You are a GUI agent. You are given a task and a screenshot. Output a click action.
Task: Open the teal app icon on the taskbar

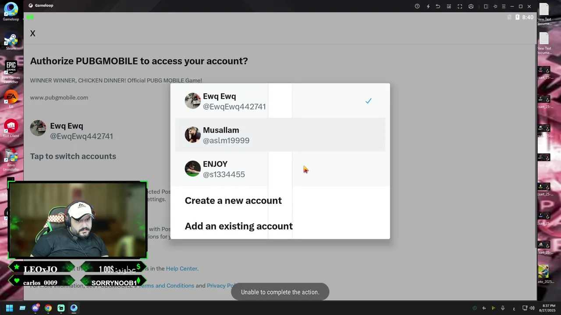tap(61, 308)
